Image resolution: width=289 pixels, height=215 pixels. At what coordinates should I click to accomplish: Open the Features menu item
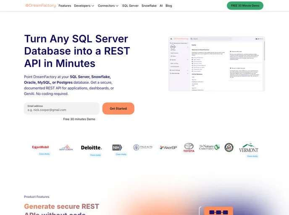(x=65, y=6)
